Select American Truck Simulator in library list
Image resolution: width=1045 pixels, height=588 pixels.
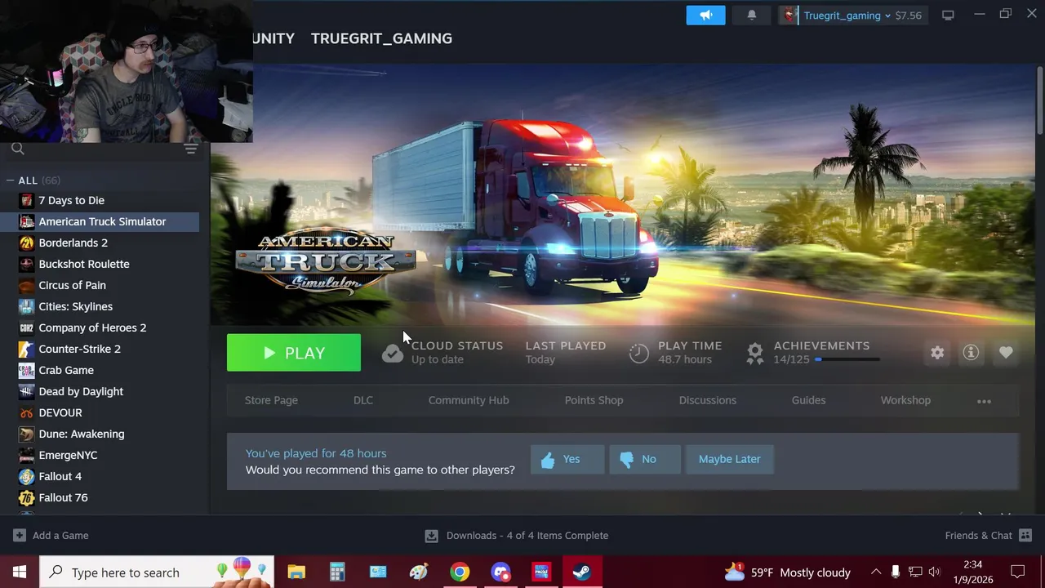100,221
